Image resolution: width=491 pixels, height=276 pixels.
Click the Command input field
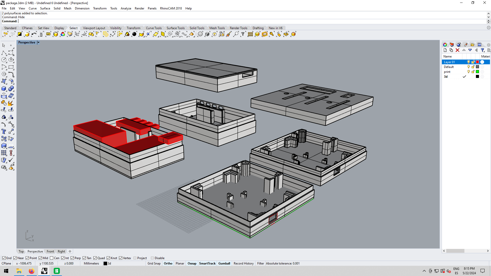252,21
